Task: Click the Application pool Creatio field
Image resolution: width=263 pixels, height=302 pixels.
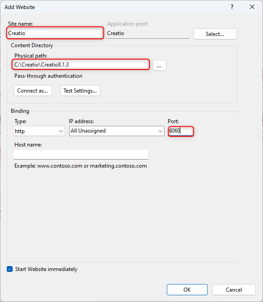Action: tap(147, 34)
